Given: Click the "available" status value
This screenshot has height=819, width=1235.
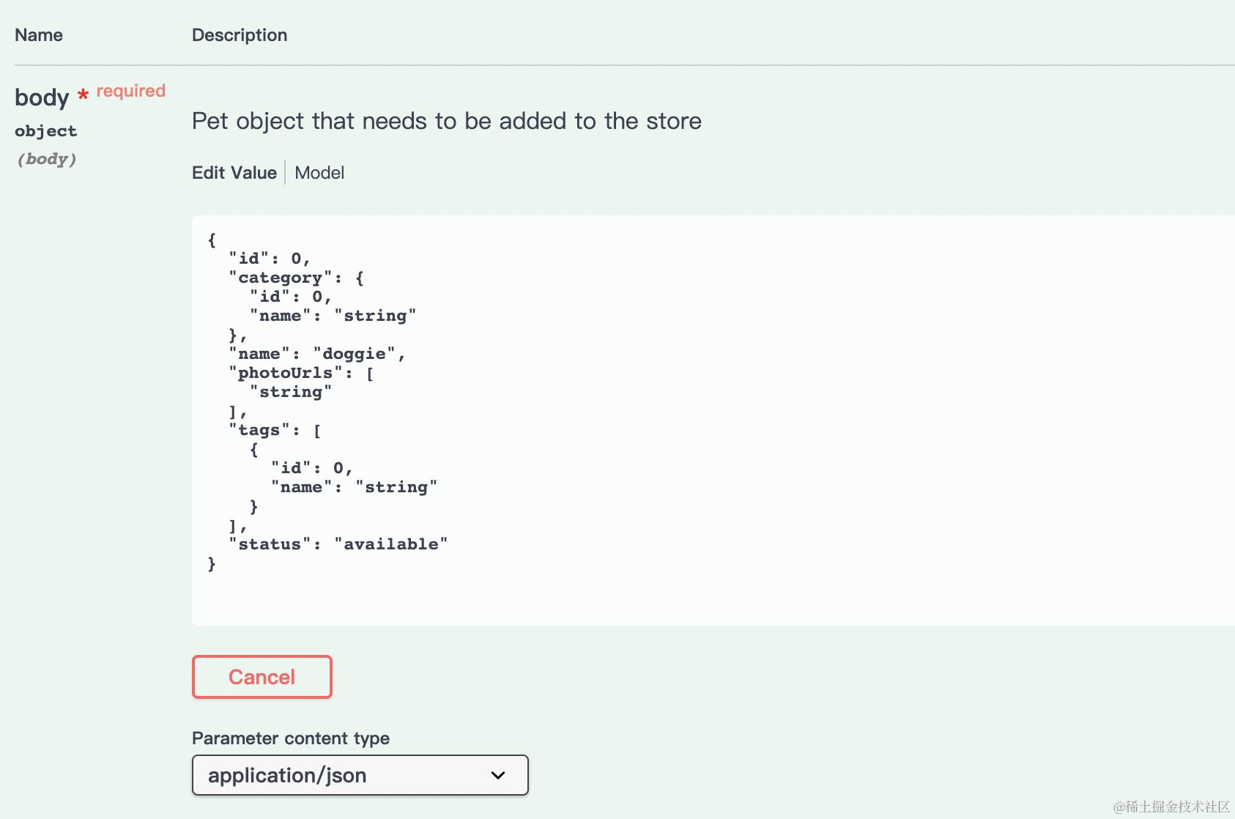Looking at the screenshot, I should [390, 544].
